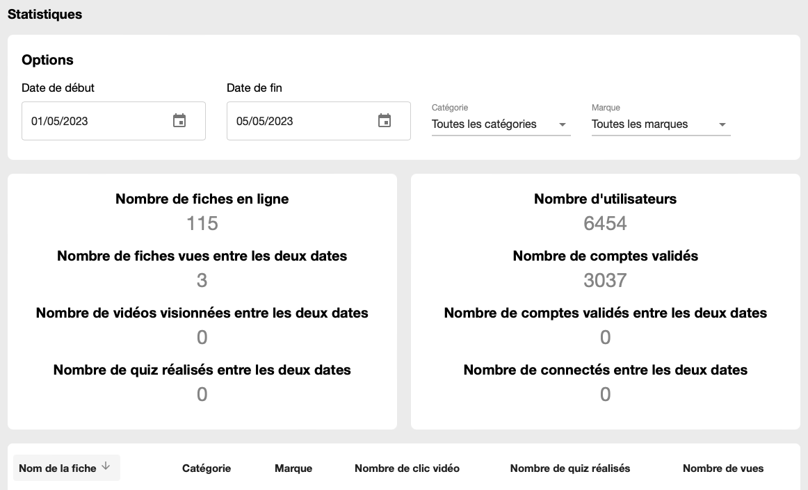The image size is (808, 490).
Task: Sort by Nombre de quiz réalisés column
Action: [570, 468]
